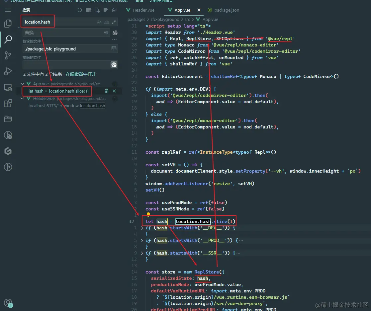Open the 'let hash = location.hash.slice(1)' result

coord(58,91)
